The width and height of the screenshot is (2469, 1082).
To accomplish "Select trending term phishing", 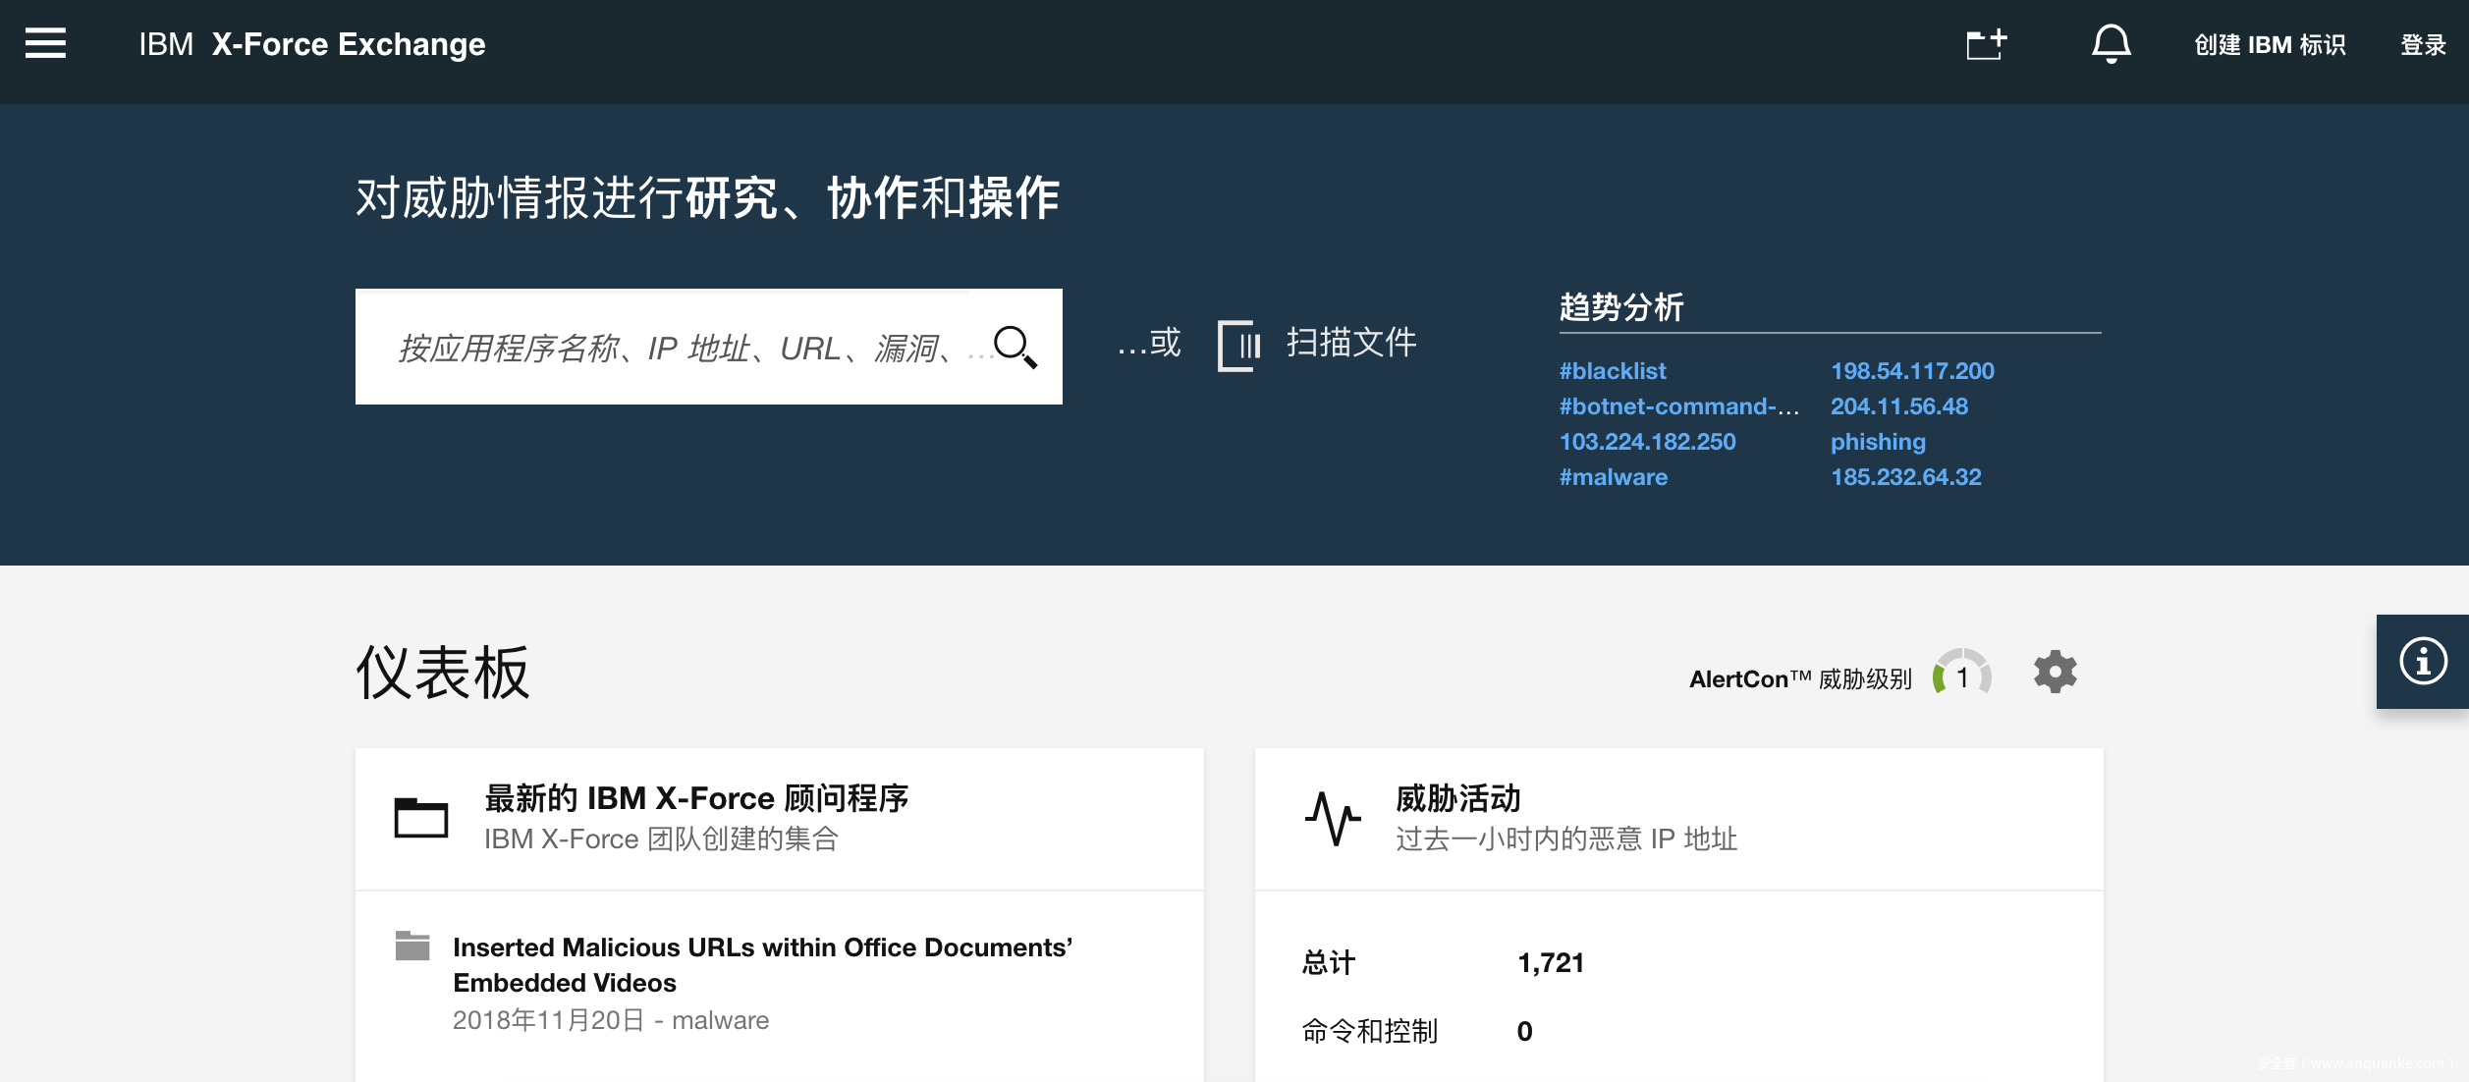I will [1877, 442].
